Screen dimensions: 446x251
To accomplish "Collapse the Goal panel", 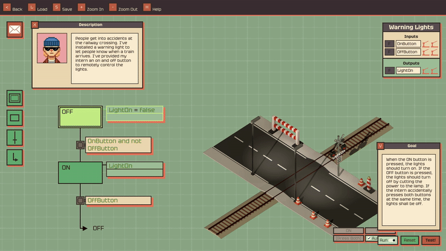I will 381,146.
